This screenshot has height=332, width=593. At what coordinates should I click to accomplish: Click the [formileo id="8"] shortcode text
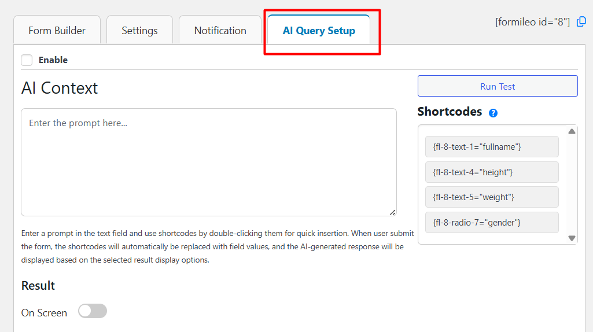[x=532, y=22]
